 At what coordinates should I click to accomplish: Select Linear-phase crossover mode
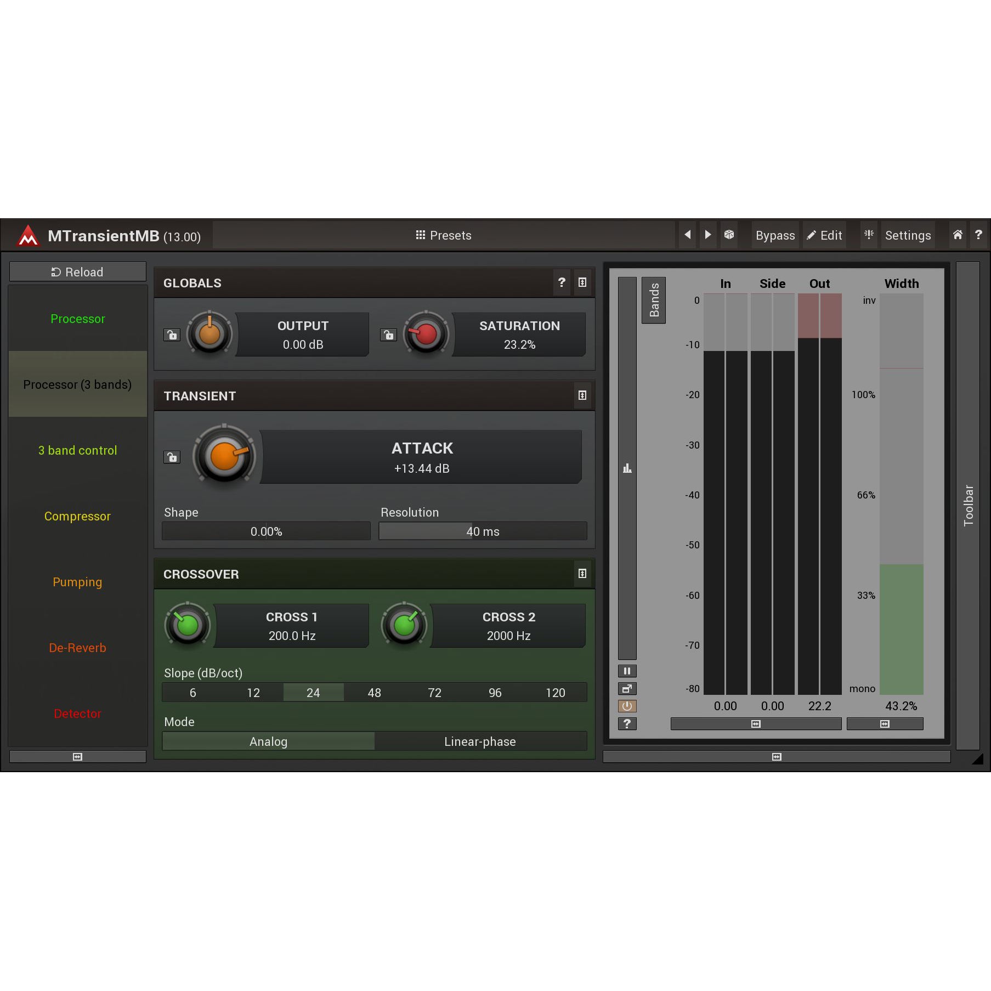[x=480, y=741]
